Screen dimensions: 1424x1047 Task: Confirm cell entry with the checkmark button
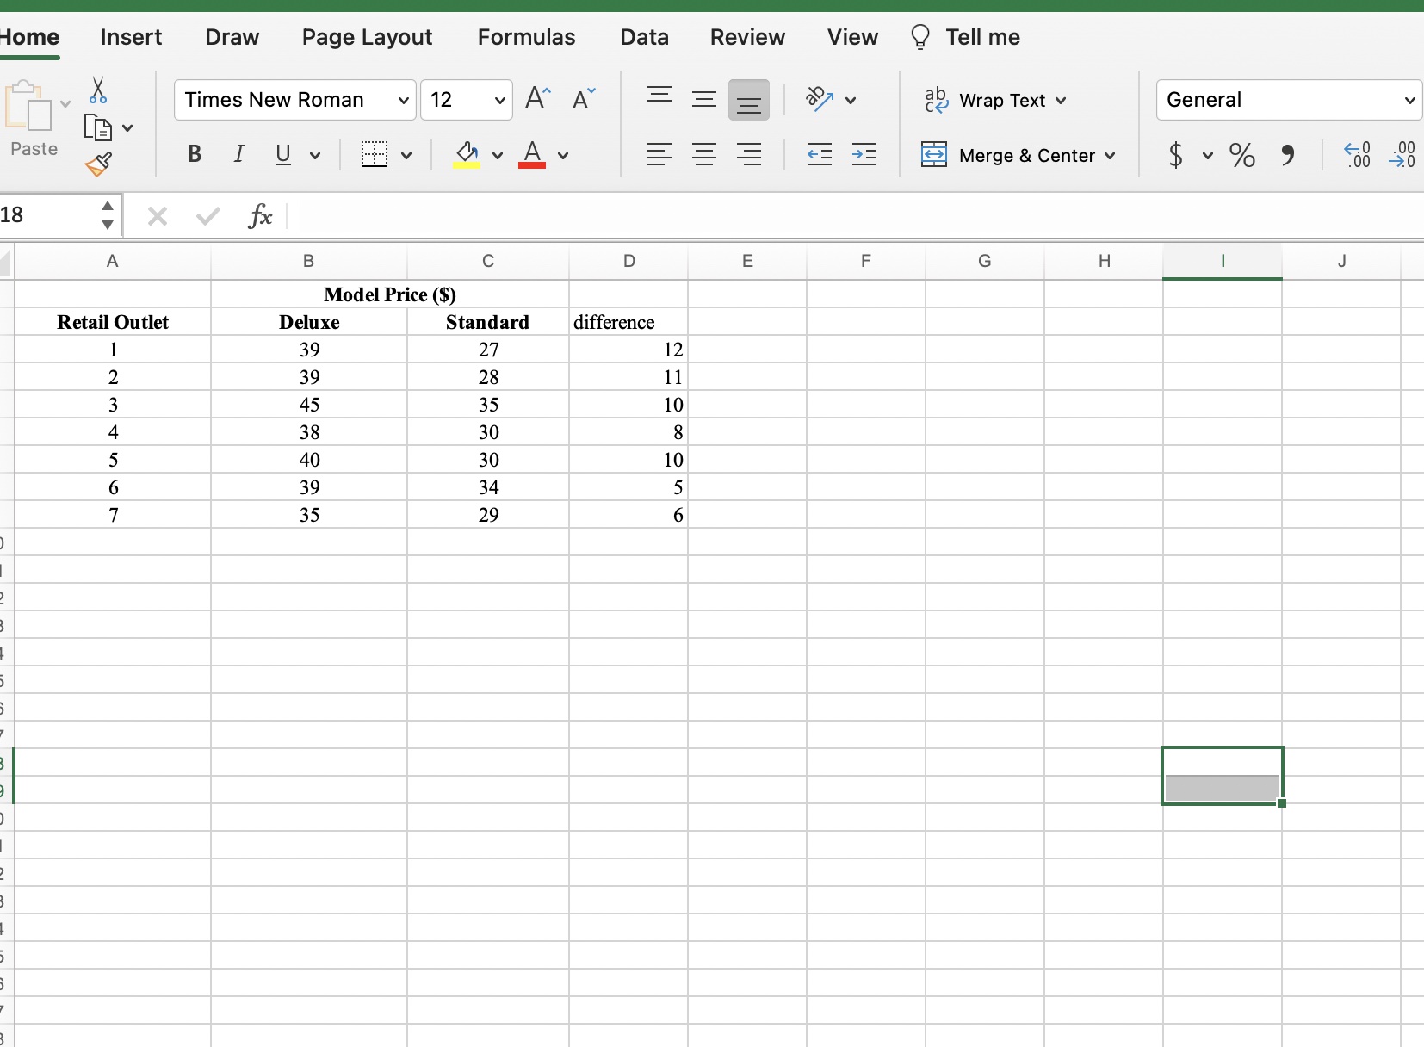click(207, 215)
